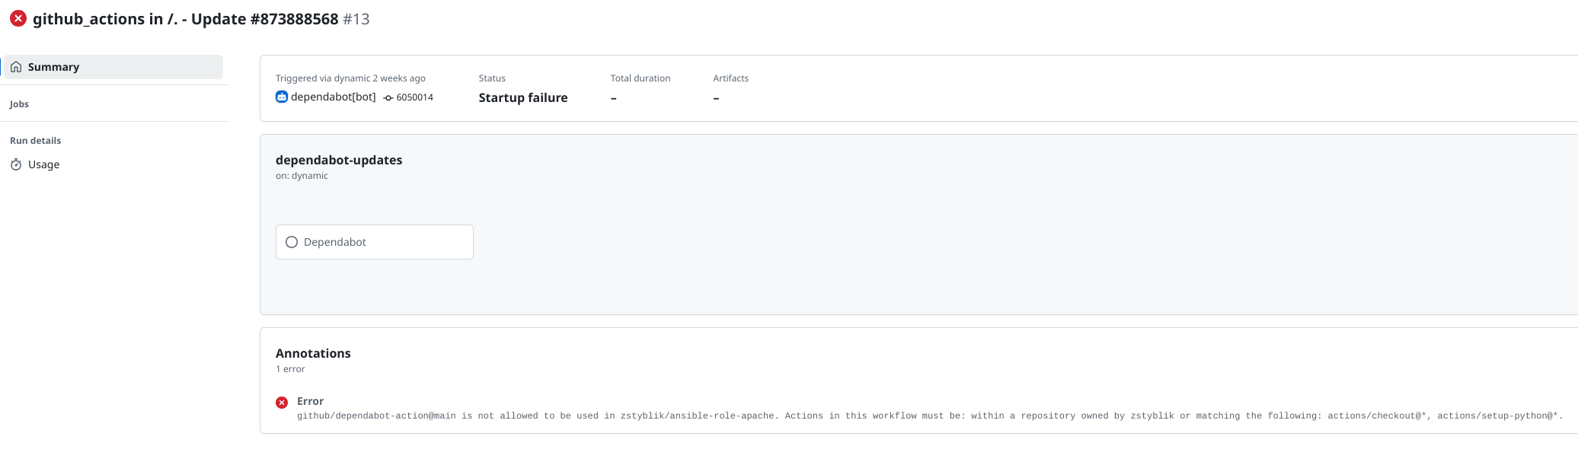Screen dimensions: 1578x449
Task: Click the run number #13
Action: click(x=356, y=19)
